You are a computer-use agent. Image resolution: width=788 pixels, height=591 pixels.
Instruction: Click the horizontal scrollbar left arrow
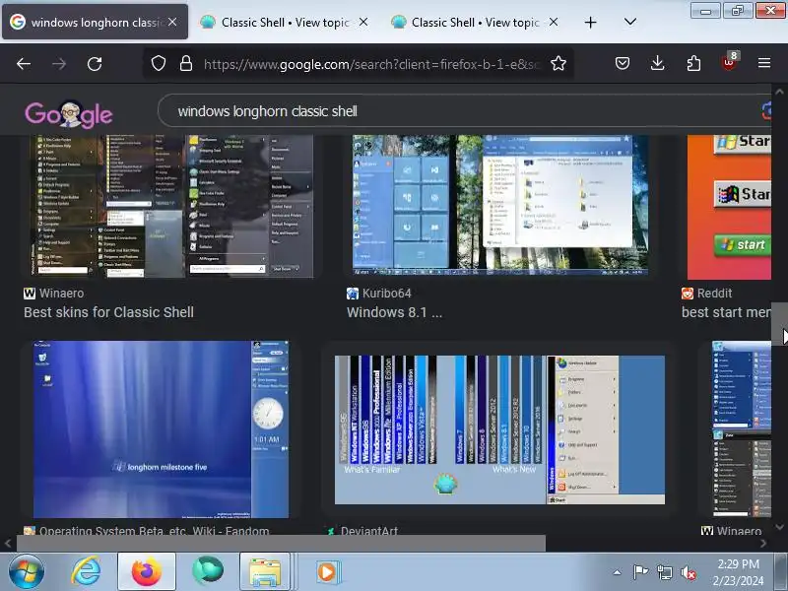click(8, 544)
